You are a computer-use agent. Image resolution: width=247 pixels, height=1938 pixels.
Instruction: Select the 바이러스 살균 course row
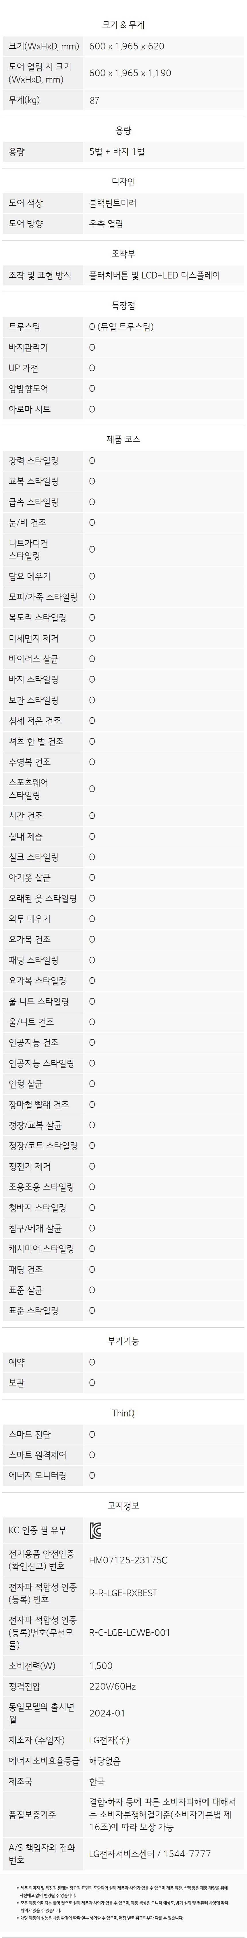(x=123, y=659)
